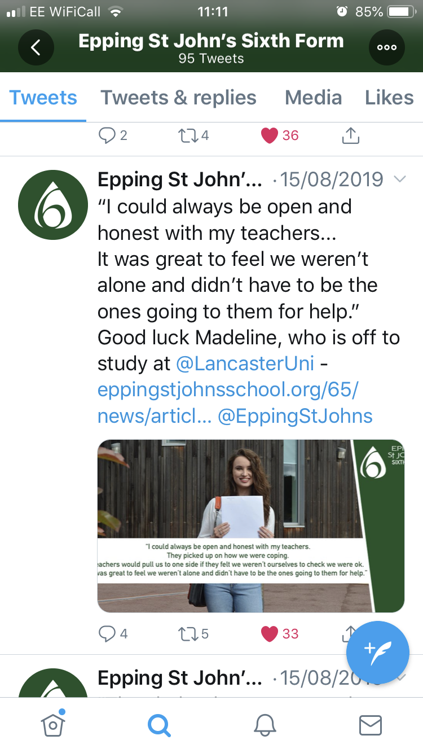Screen dimensions: 423x753
Task: Open the Home birdhouse tab
Action: tap(53, 724)
